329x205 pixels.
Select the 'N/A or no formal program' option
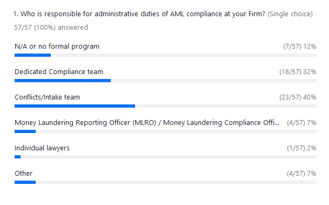(57, 46)
